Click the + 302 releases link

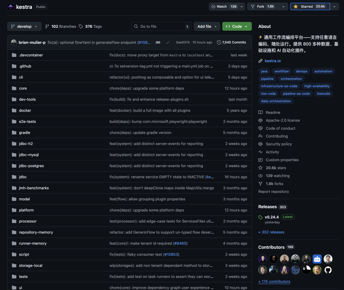[271, 232]
